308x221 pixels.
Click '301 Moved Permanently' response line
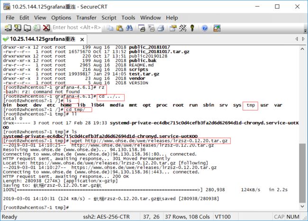coord(141,158)
